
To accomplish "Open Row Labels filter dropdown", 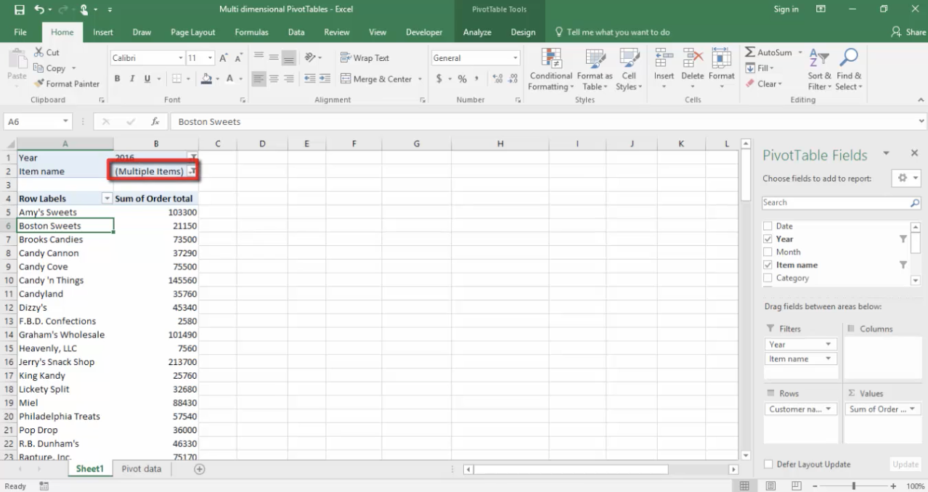I will point(107,198).
